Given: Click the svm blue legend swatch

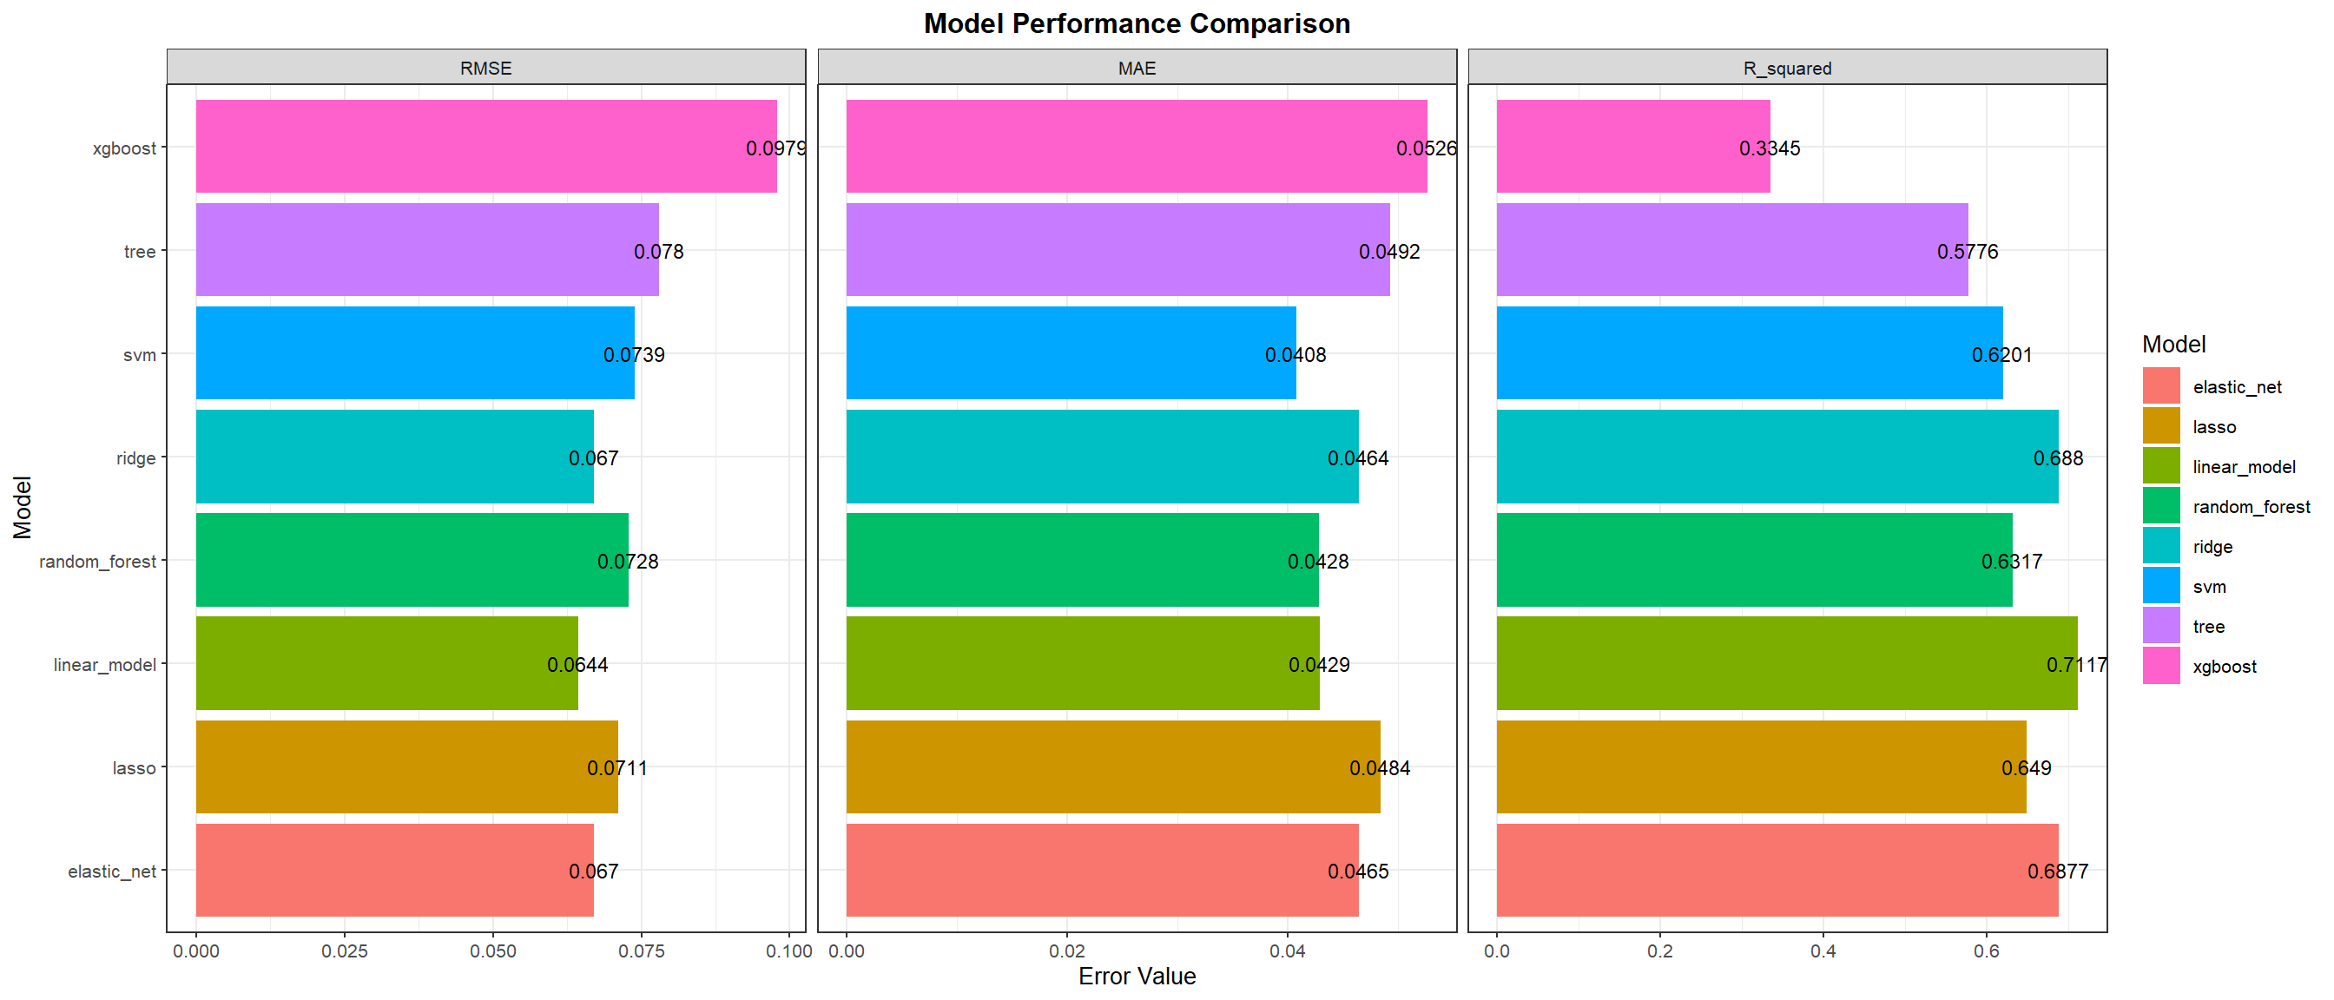Looking at the screenshot, I should click(x=2161, y=586).
